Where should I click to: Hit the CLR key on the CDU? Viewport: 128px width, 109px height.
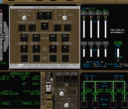click(x=49, y=105)
